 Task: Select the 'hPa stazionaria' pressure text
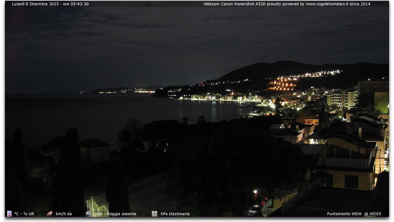pyautogui.click(x=175, y=214)
